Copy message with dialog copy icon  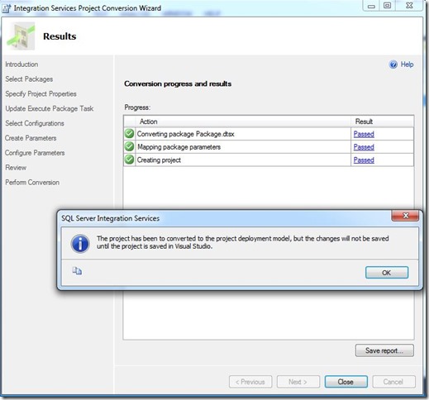pos(77,271)
